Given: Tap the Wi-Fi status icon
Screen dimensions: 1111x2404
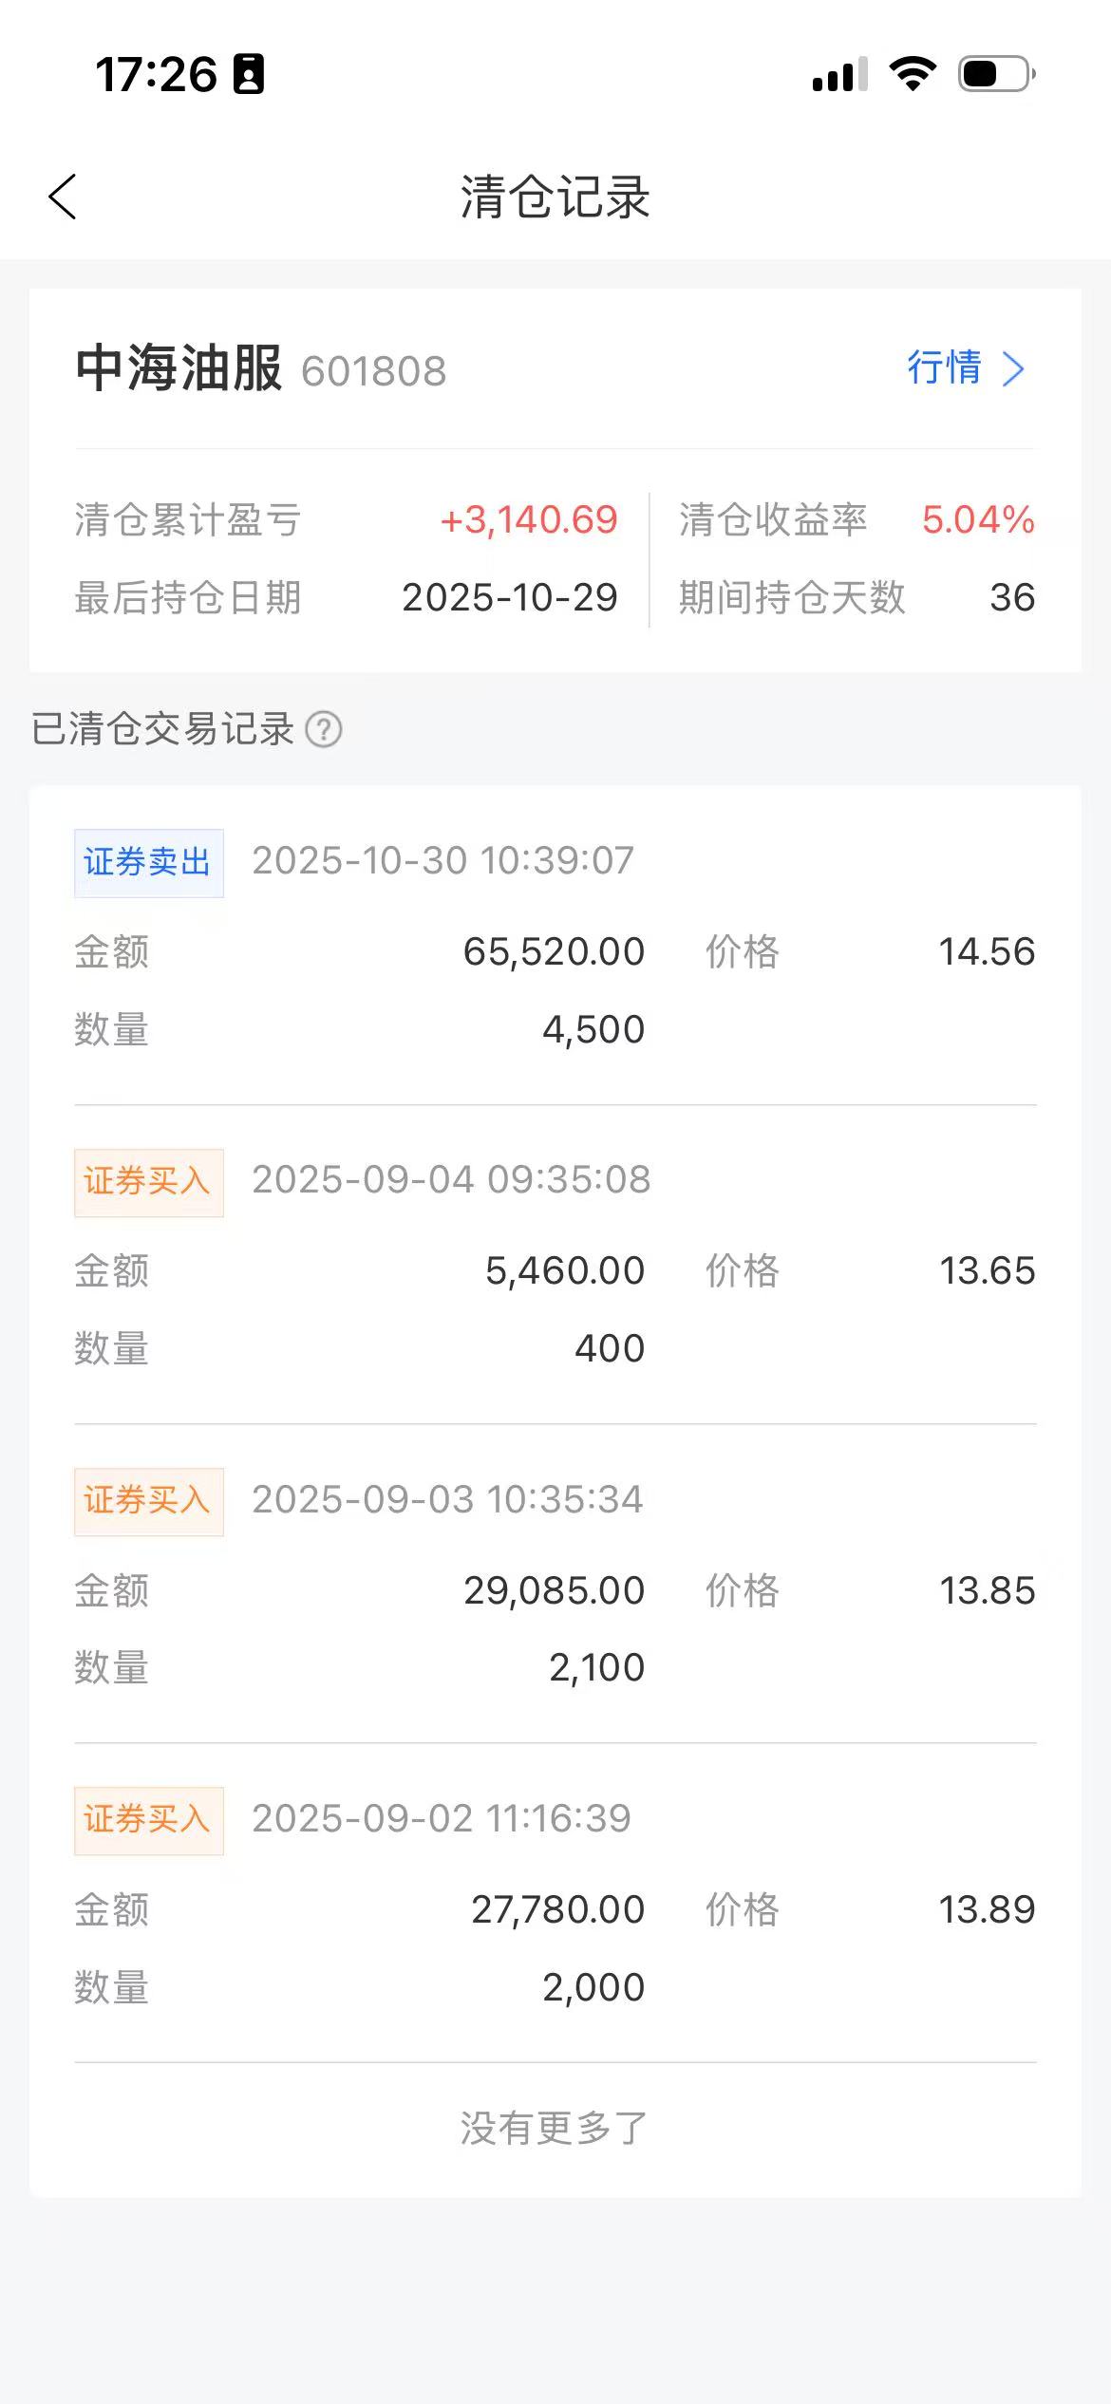Looking at the screenshot, I should pos(913,74).
